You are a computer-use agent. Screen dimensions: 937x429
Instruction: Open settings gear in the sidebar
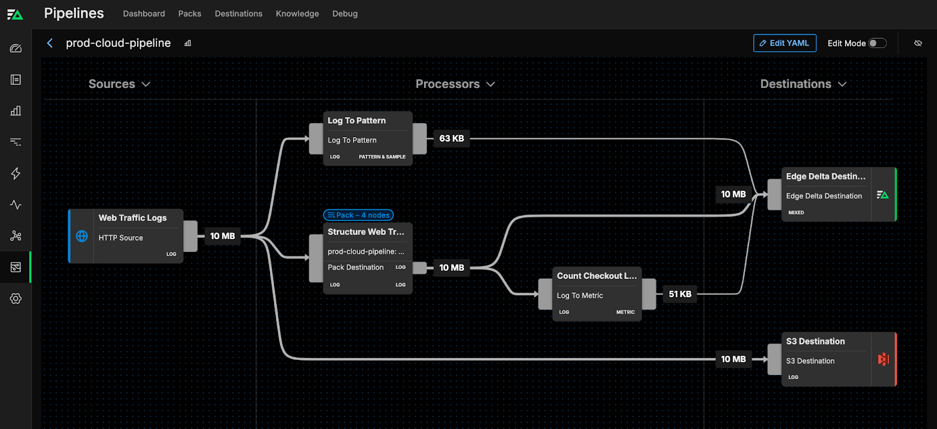(x=16, y=298)
